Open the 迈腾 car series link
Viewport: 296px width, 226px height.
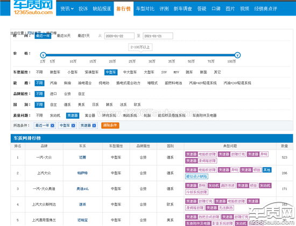pyautogui.click(x=82, y=157)
